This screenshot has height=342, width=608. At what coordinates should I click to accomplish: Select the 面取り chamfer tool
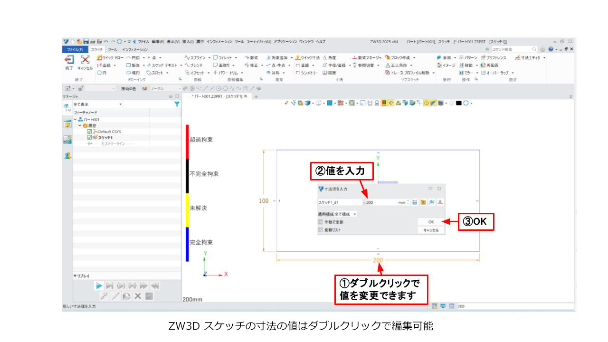(221, 65)
